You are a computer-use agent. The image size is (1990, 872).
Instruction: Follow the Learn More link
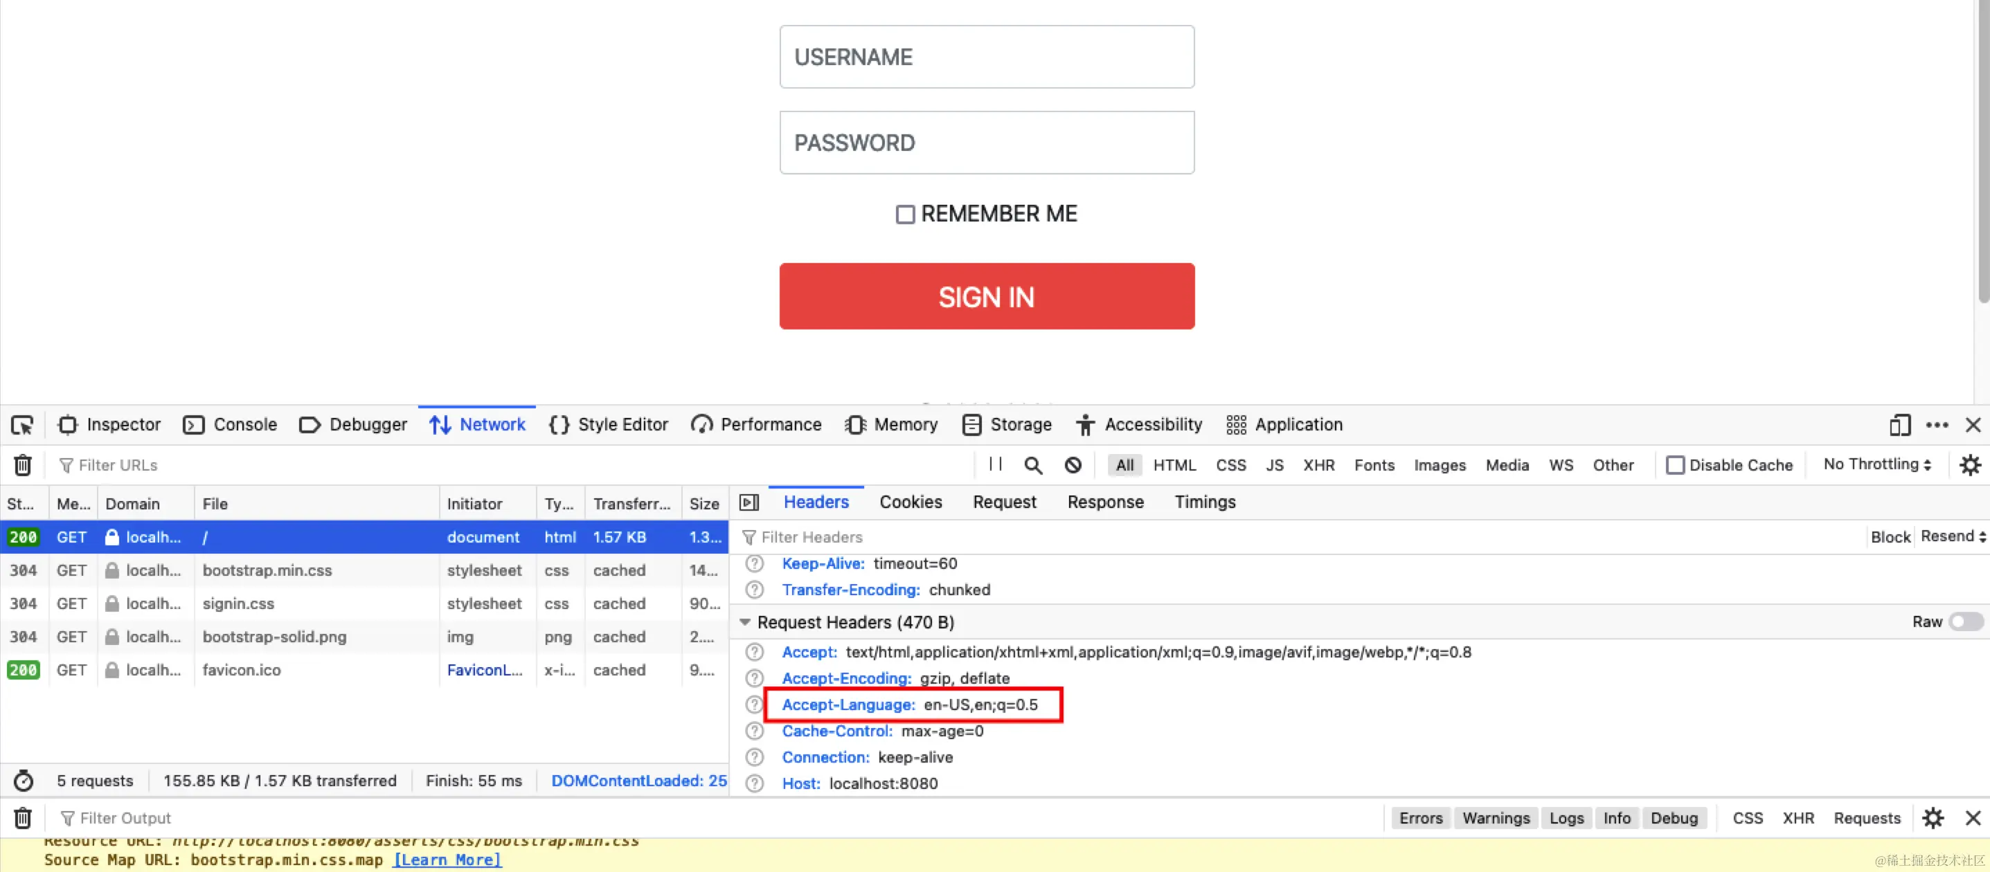(x=447, y=860)
